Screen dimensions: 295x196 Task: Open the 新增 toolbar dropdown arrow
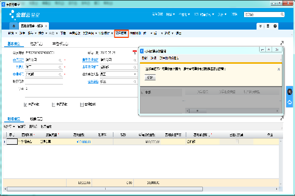coord(16,33)
